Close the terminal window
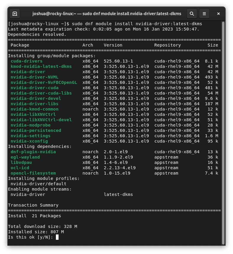233x254 pixels. (219, 14)
